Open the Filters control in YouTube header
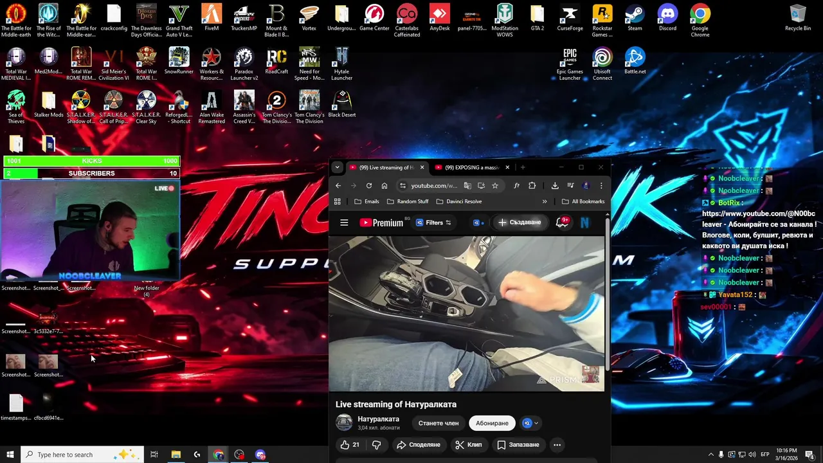This screenshot has width=823, height=463. click(x=433, y=222)
